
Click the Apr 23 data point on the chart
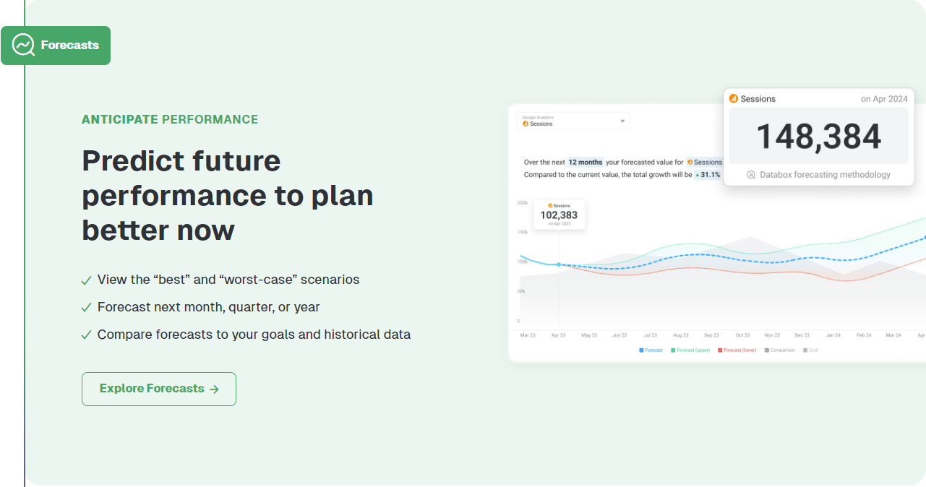coord(559,264)
